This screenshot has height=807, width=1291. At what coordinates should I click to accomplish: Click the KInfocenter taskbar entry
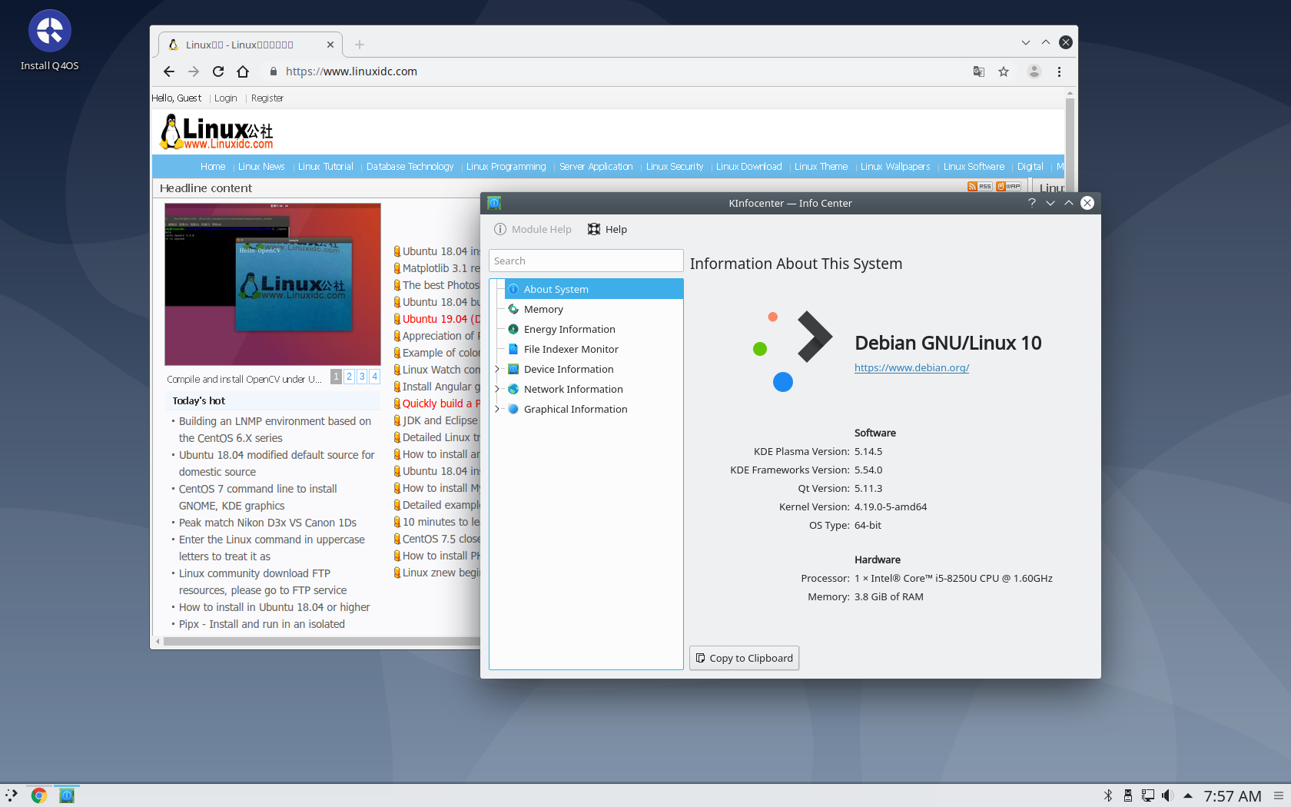pos(67,795)
